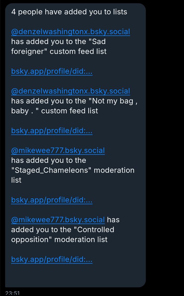The image size is (184, 296).
Task: Click the bsky.app link below Staged_Chameleons list
Action: (52, 200)
